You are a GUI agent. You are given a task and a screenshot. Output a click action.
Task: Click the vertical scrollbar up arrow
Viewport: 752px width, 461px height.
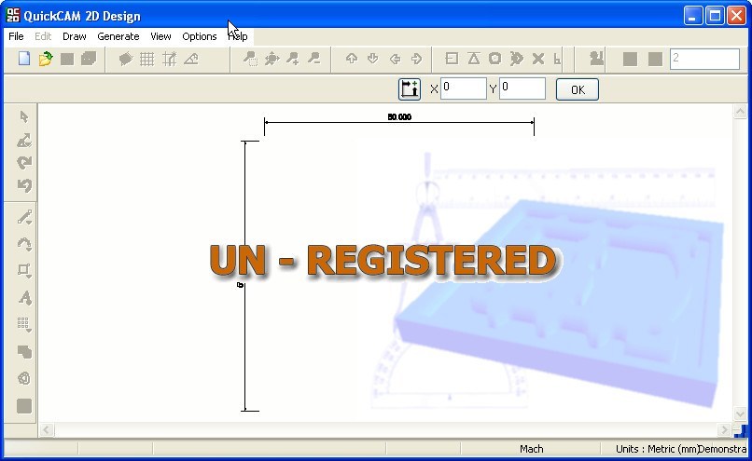[x=740, y=112]
